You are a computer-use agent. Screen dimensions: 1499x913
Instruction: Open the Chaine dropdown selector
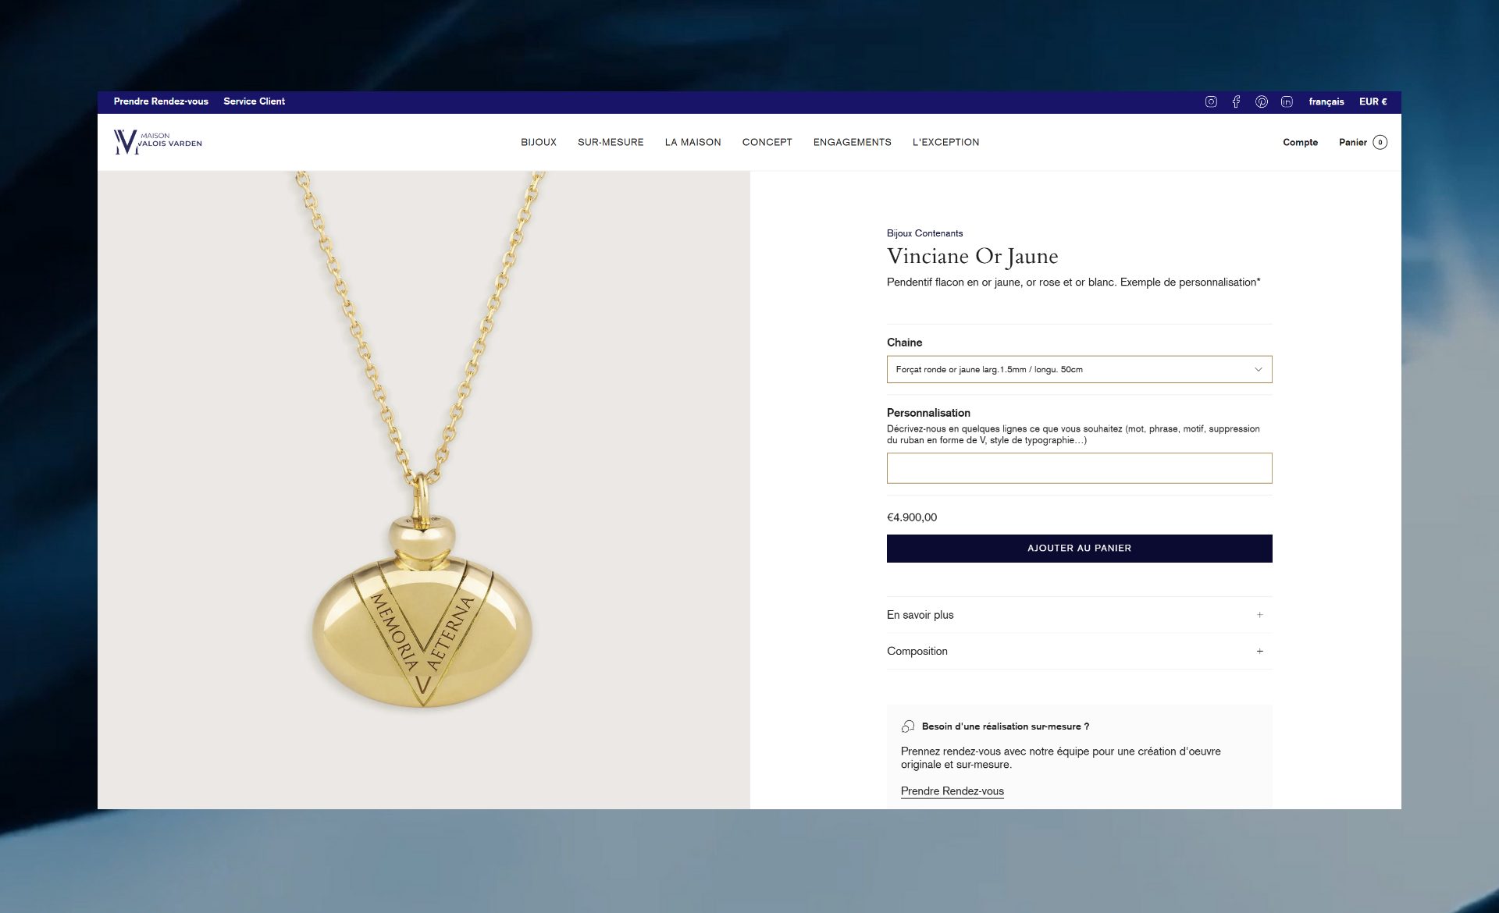pyautogui.click(x=1079, y=369)
